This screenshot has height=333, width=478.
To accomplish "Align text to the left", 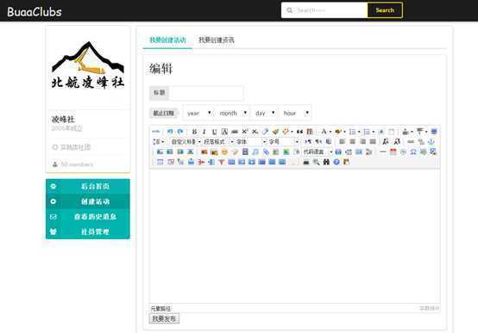I will (342, 142).
